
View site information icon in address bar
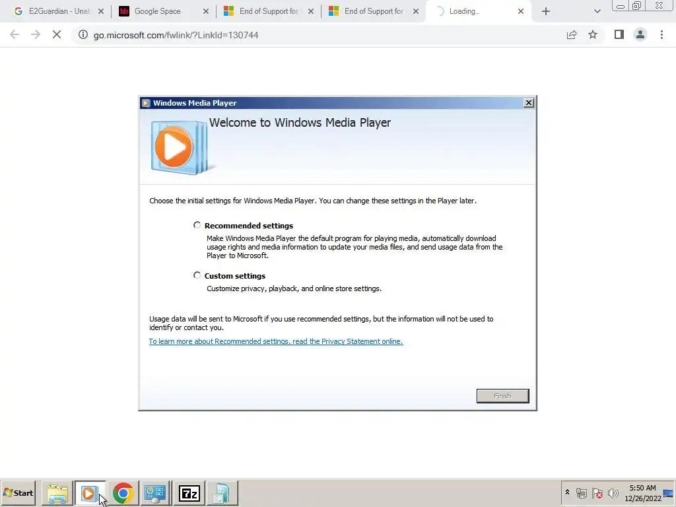pos(83,34)
